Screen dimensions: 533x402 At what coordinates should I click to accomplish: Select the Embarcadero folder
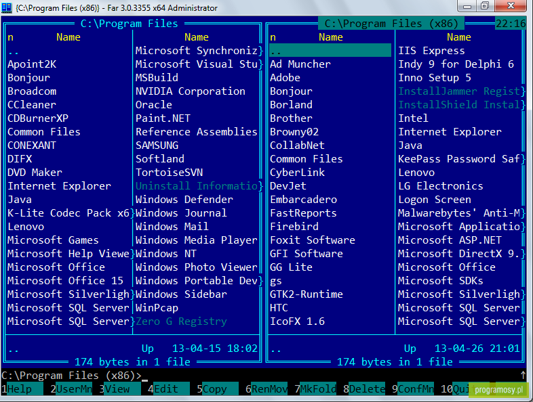[x=303, y=200]
